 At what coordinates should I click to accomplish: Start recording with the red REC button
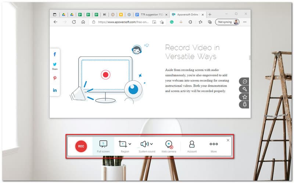[81, 146]
